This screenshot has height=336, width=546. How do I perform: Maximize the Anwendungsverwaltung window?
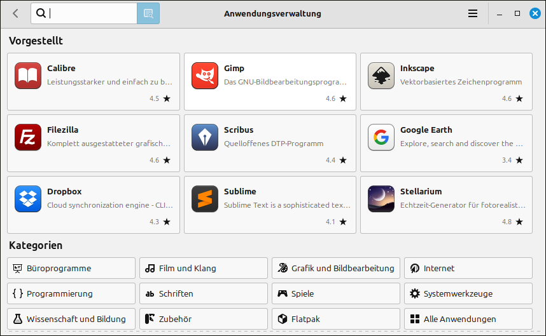click(517, 13)
